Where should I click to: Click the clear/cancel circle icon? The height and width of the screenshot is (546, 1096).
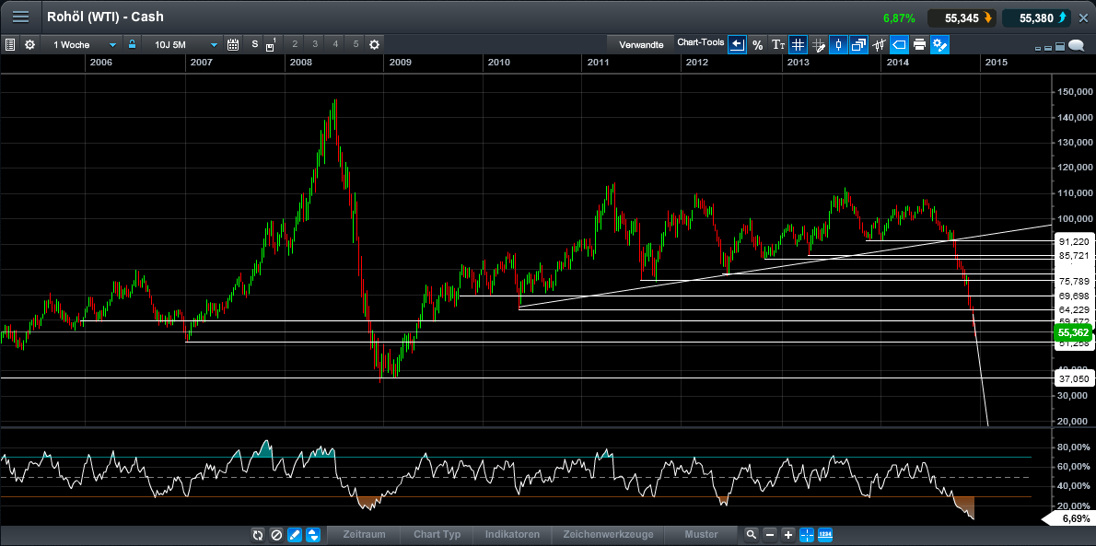click(276, 535)
